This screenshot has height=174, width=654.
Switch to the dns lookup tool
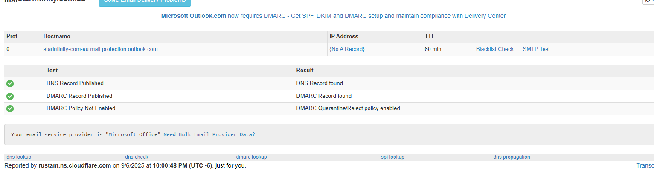[19, 157]
